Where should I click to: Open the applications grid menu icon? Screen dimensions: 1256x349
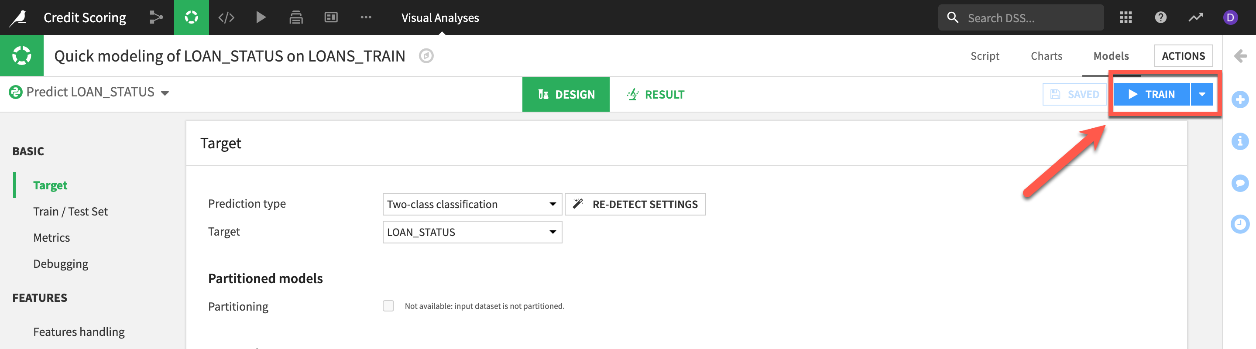tap(1126, 17)
